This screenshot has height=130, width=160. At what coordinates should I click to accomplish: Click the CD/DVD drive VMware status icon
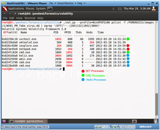click(104, 127)
